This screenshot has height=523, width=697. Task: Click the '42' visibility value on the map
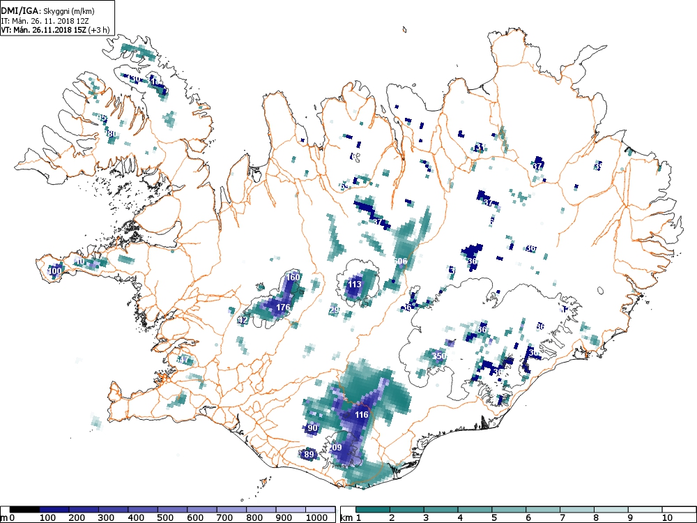pos(243,320)
